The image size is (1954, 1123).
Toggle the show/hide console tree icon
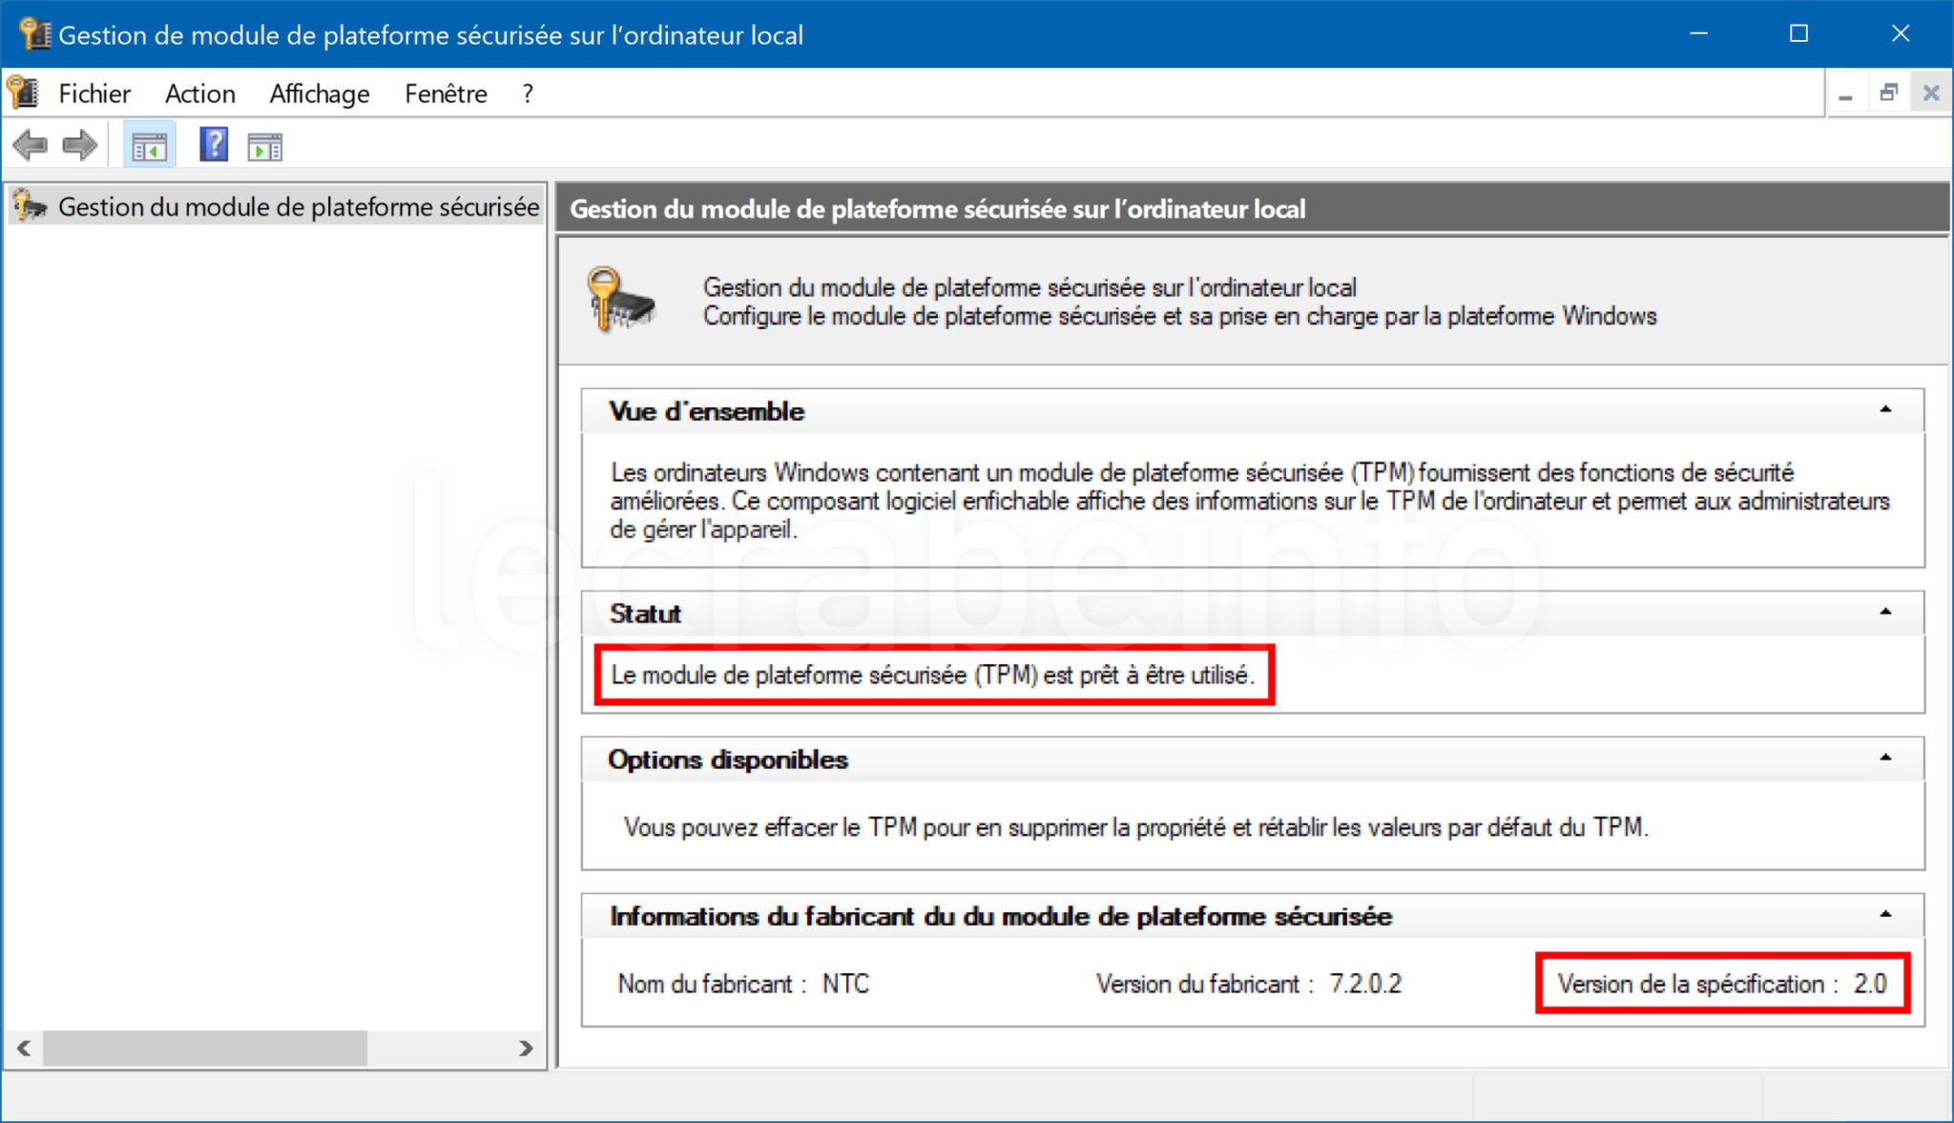(x=149, y=146)
